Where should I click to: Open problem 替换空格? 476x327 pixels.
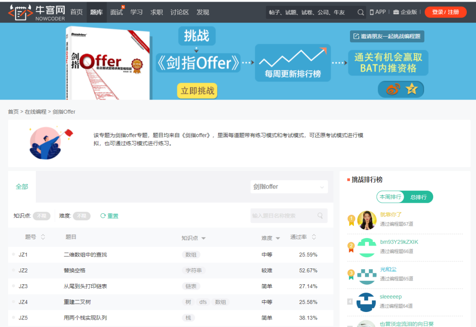tap(74, 270)
